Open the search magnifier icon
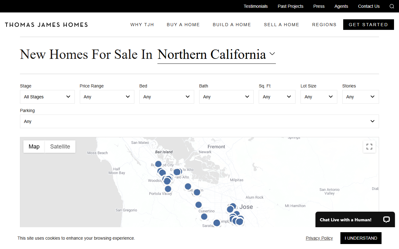The image size is (399, 249). (392, 6)
